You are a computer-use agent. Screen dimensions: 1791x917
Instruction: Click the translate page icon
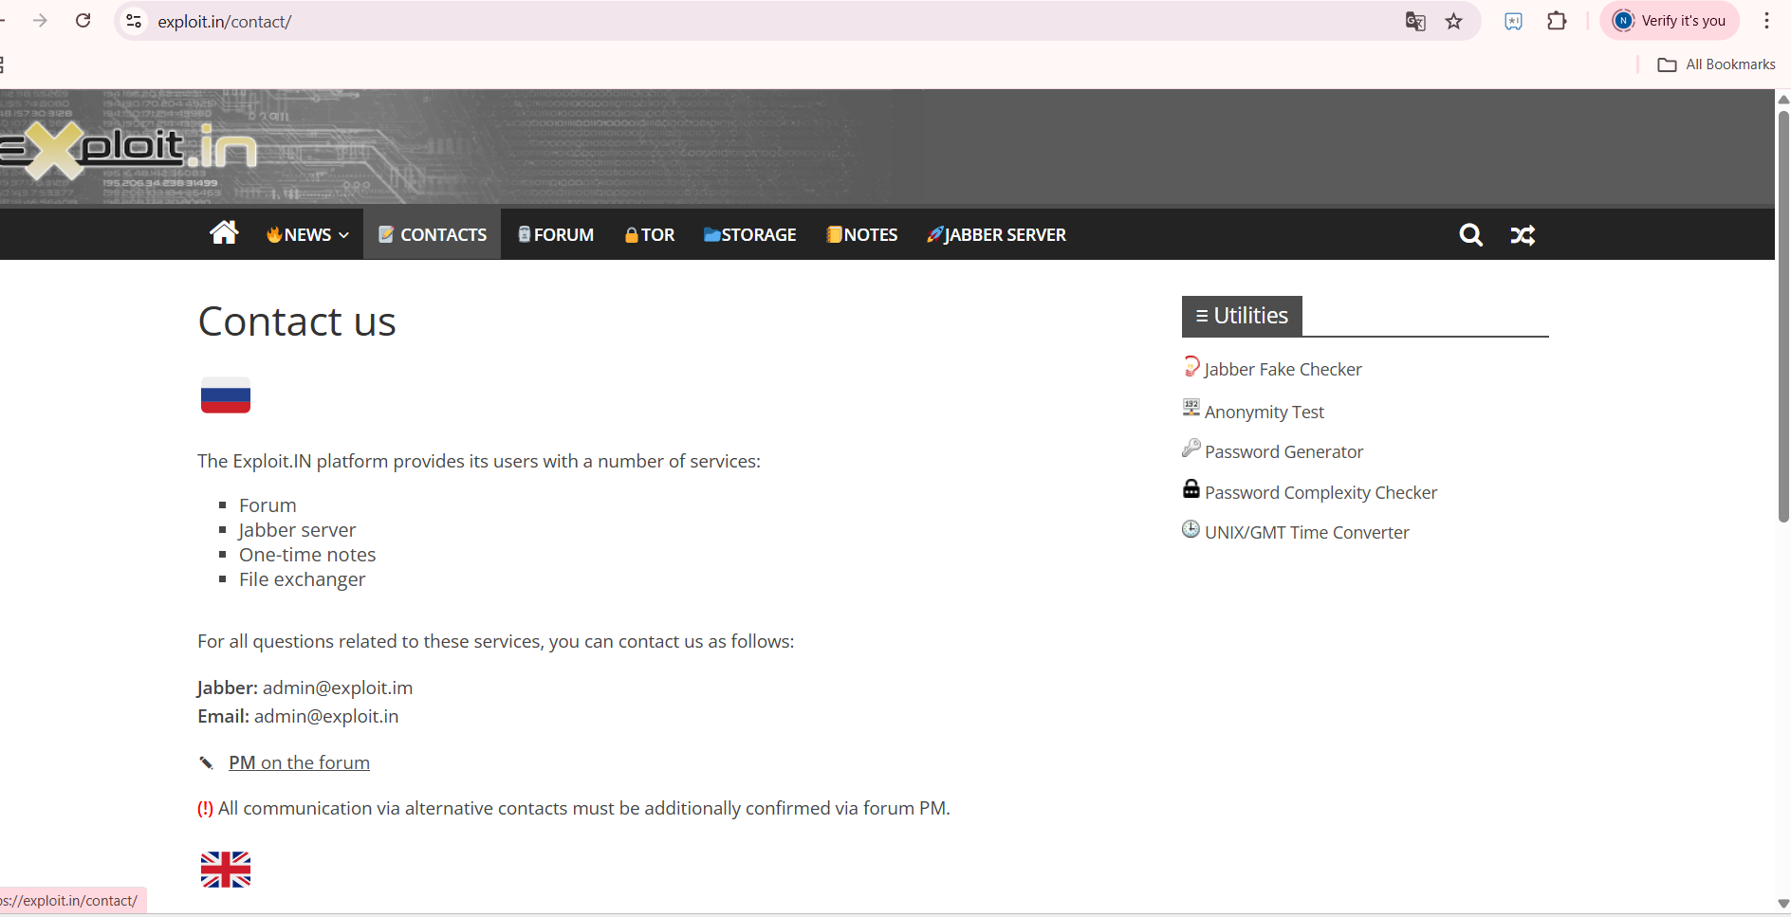click(1415, 21)
